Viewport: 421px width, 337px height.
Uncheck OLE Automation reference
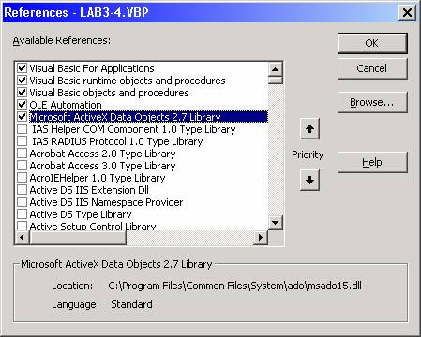pyautogui.click(x=22, y=105)
